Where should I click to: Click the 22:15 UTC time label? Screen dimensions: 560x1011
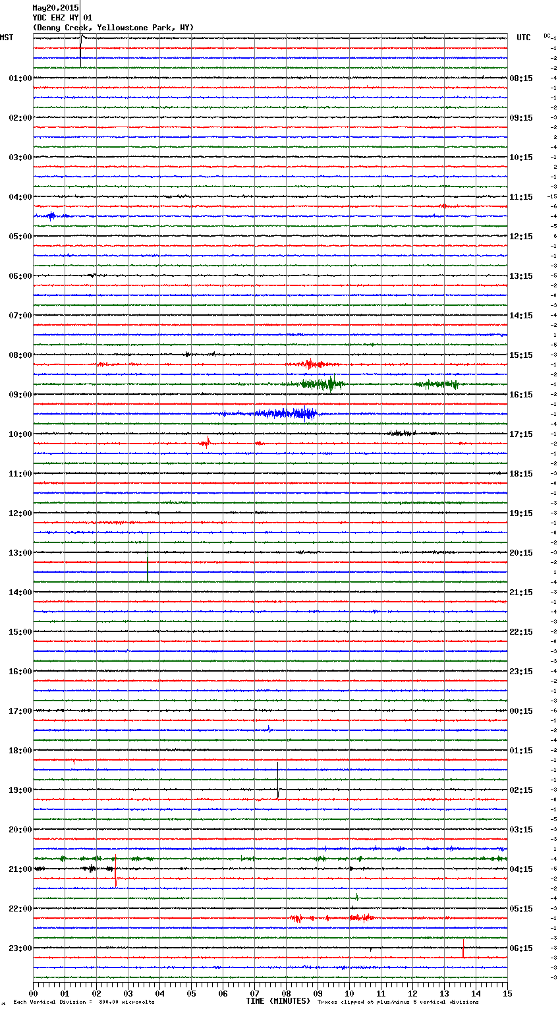point(521,632)
